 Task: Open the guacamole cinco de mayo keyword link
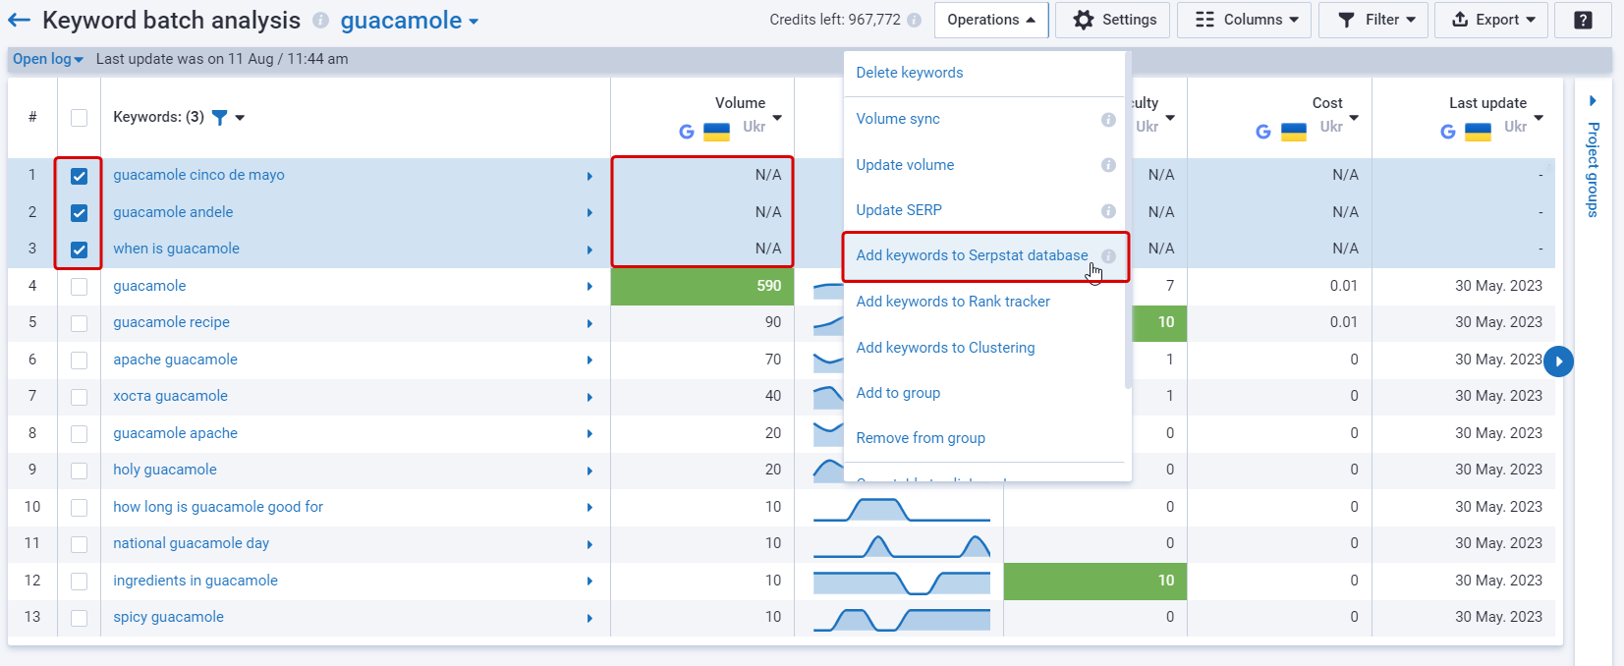[198, 175]
